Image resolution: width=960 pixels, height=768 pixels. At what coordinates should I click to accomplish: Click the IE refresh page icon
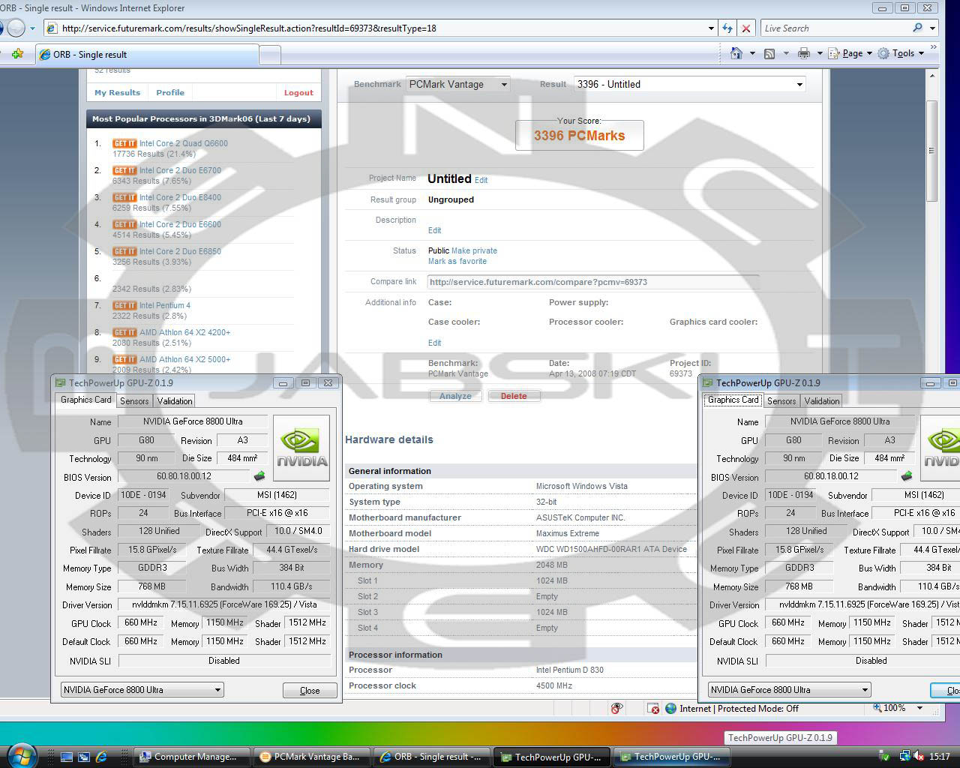point(727,28)
